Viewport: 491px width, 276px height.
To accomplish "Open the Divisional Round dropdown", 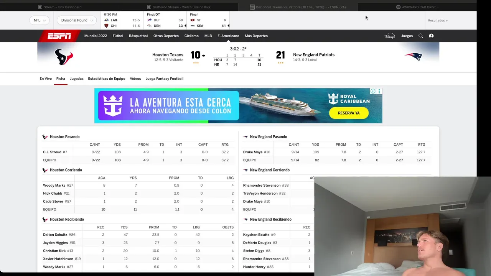I will [x=77, y=20].
